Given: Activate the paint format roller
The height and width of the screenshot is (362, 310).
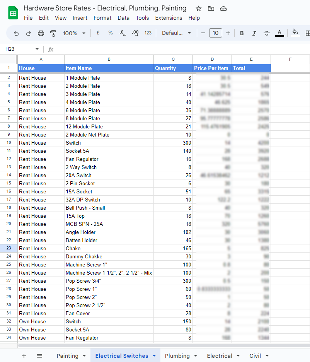Looking at the screenshot, I should [x=53, y=33].
